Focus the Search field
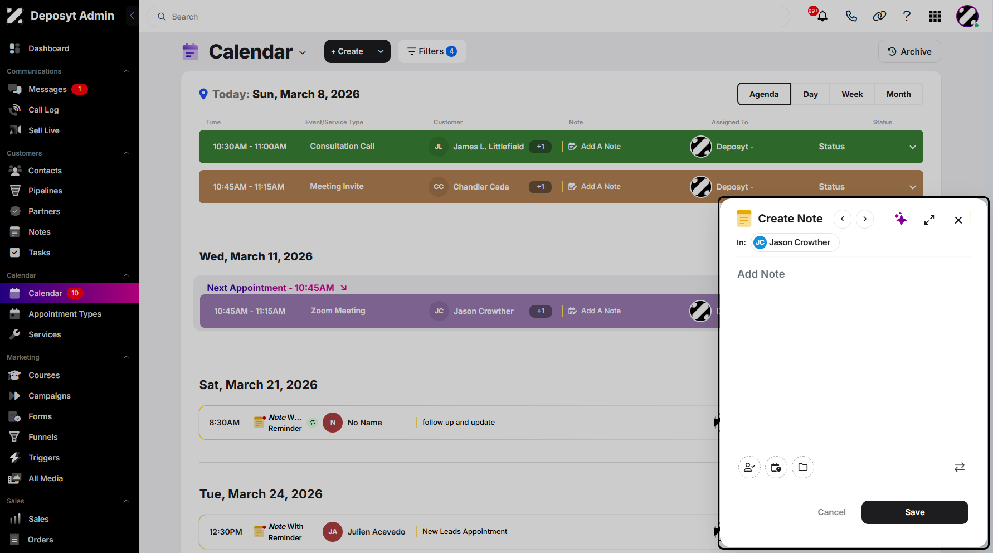Viewport: 993px width, 553px height. [x=468, y=17]
